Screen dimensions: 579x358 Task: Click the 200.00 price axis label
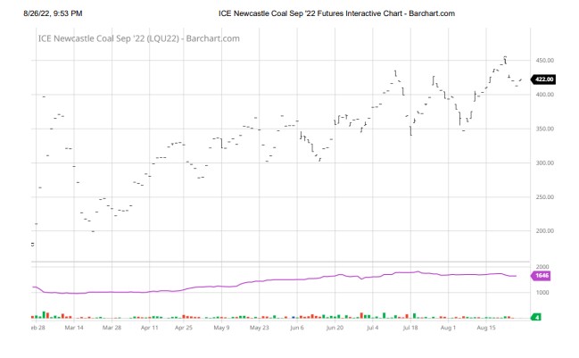pos(544,230)
